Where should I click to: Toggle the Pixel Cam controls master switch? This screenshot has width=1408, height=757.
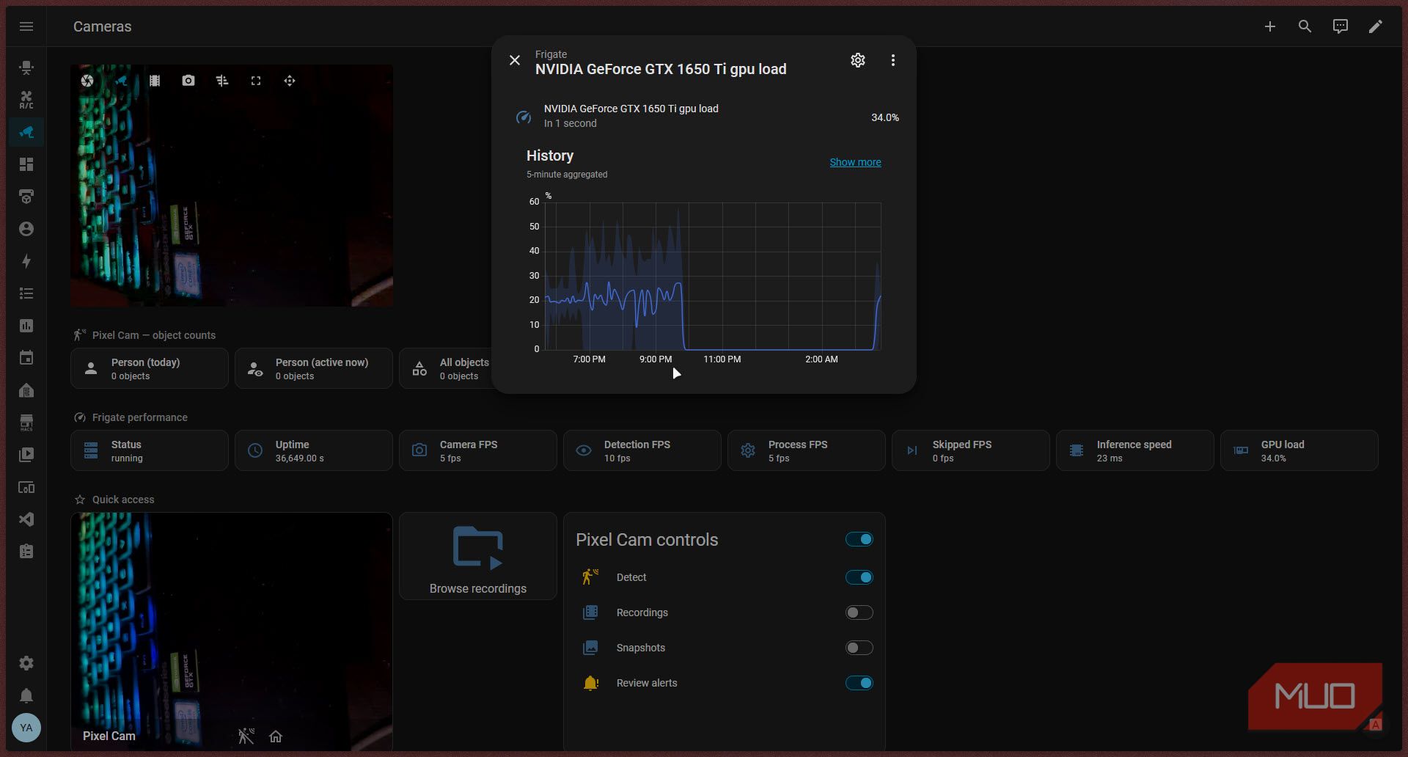point(859,539)
